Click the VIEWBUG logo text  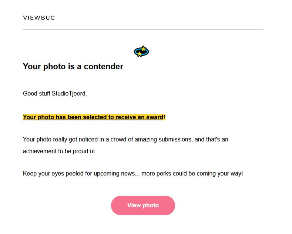tap(39, 18)
